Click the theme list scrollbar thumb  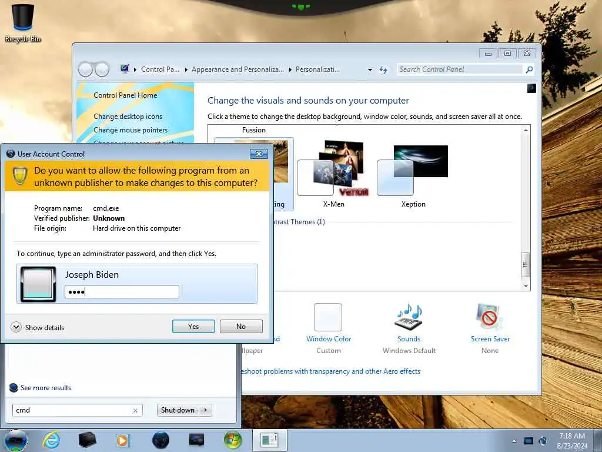click(x=525, y=264)
